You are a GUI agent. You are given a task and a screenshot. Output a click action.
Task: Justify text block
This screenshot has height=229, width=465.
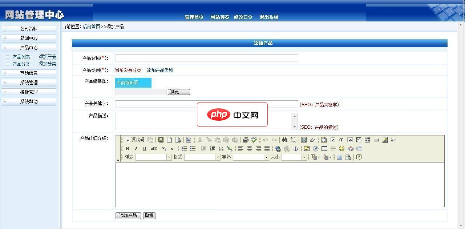(267, 149)
